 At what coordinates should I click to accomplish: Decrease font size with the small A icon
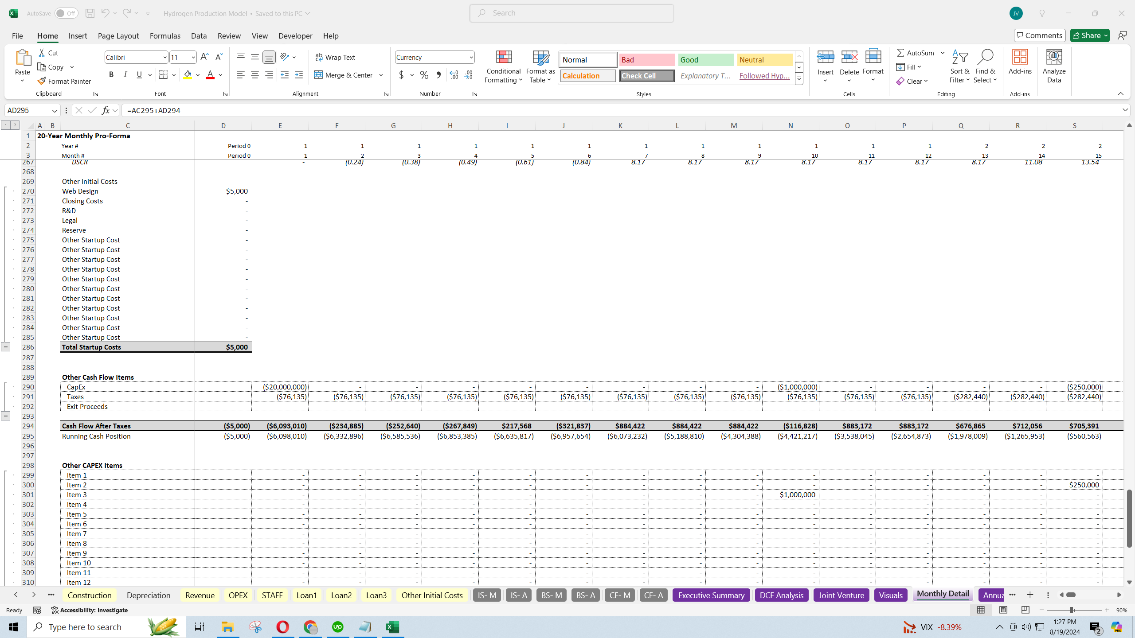pyautogui.click(x=219, y=57)
